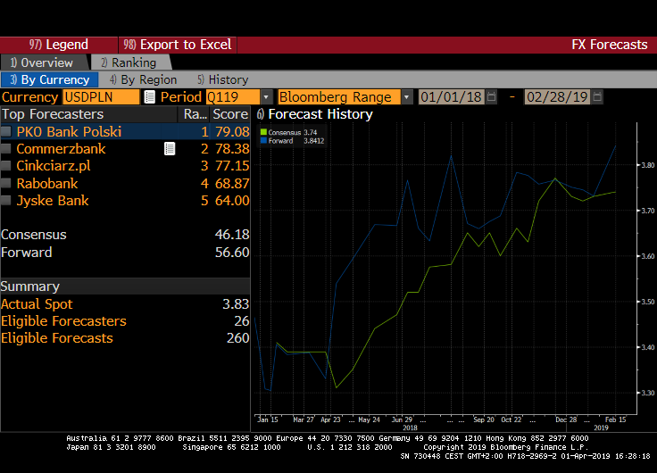Enable the Jyske Bank checkbox

(7, 201)
